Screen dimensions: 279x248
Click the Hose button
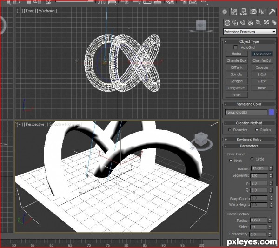(x=262, y=88)
